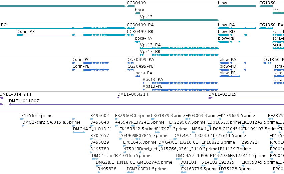This screenshot has width=284, height=174.
Task: Click the DMG4A.2_1.013.F1 label
Action: point(92,129)
